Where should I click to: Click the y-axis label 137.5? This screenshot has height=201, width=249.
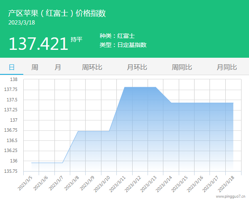pos(12,100)
